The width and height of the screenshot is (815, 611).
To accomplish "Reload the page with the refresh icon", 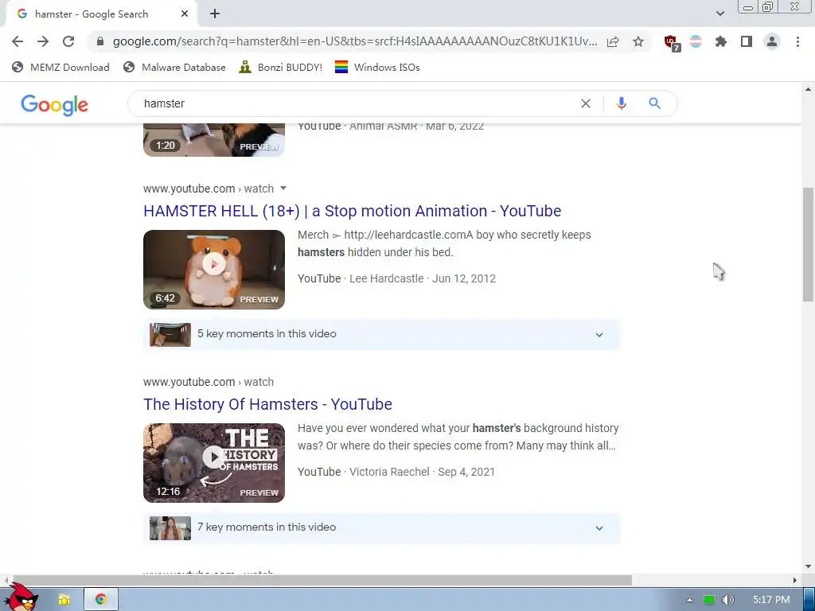I will [x=68, y=41].
